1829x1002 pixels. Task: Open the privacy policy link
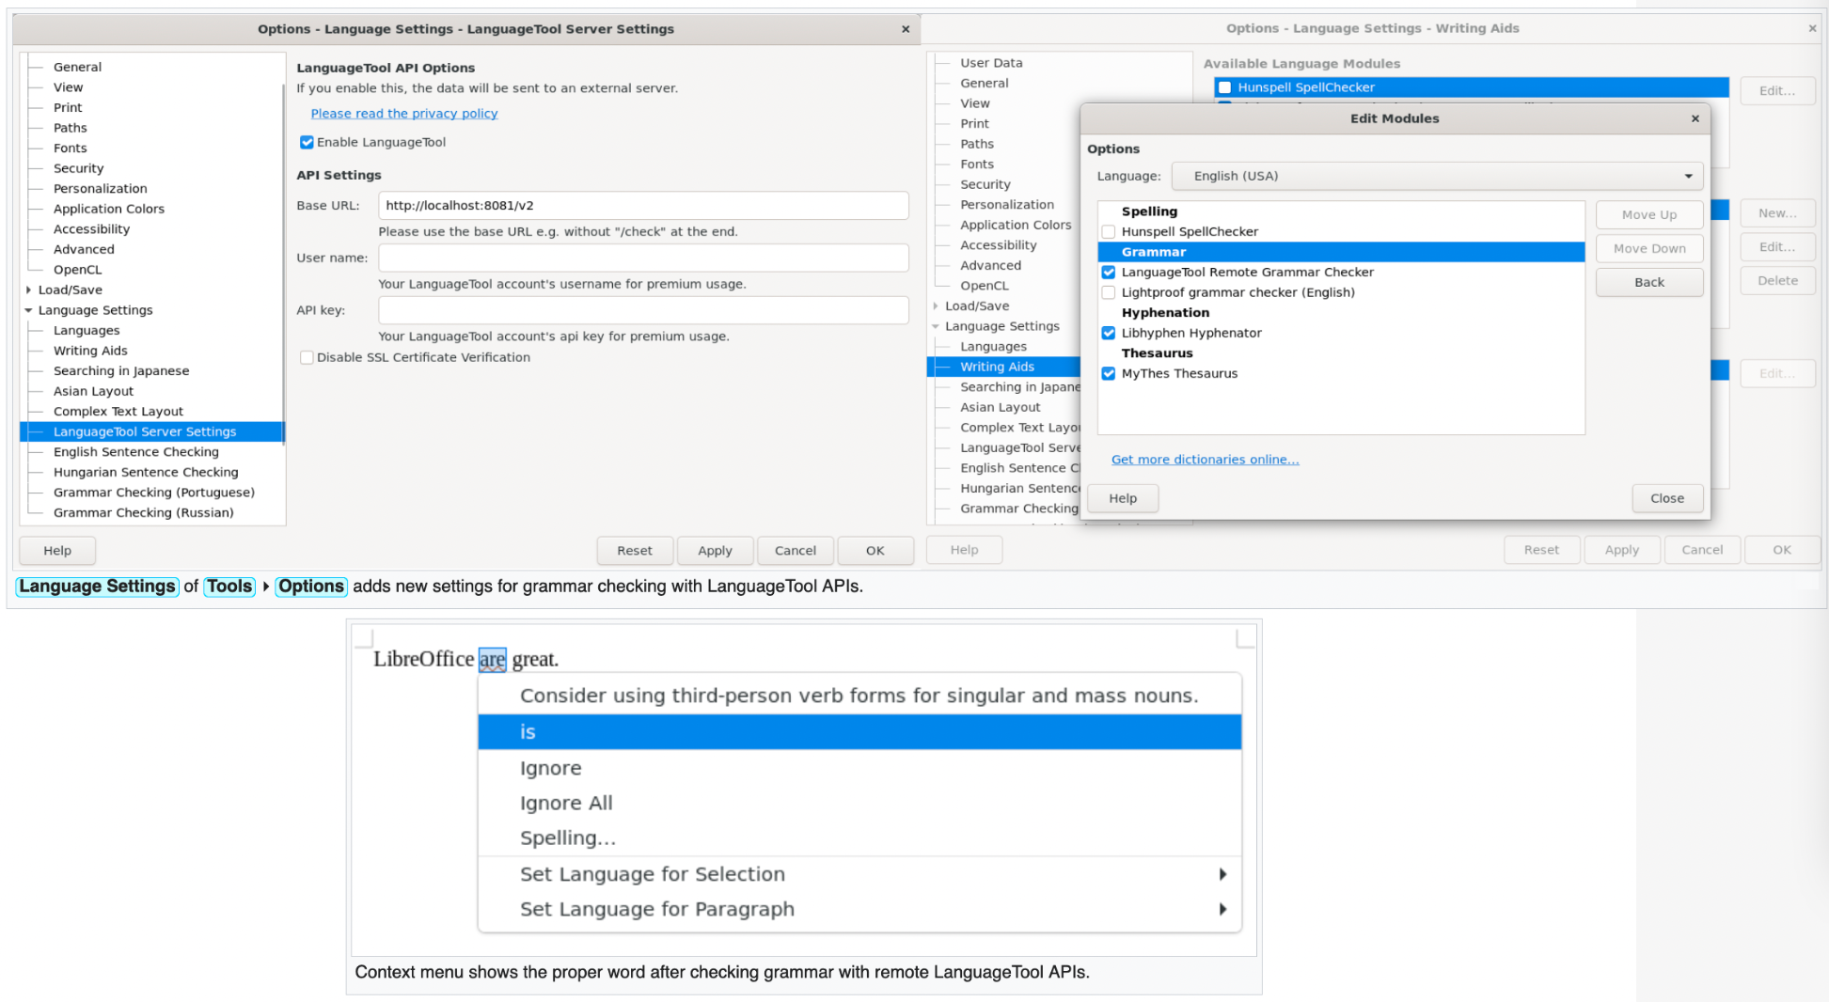tap(404, 114)
